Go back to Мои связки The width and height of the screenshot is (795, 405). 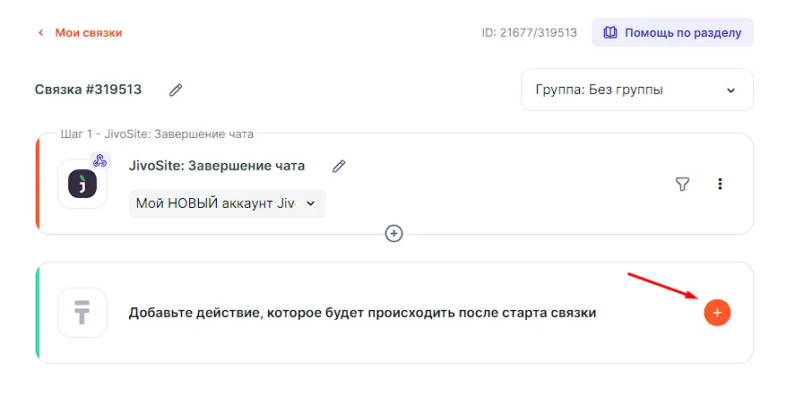(88, 33)
